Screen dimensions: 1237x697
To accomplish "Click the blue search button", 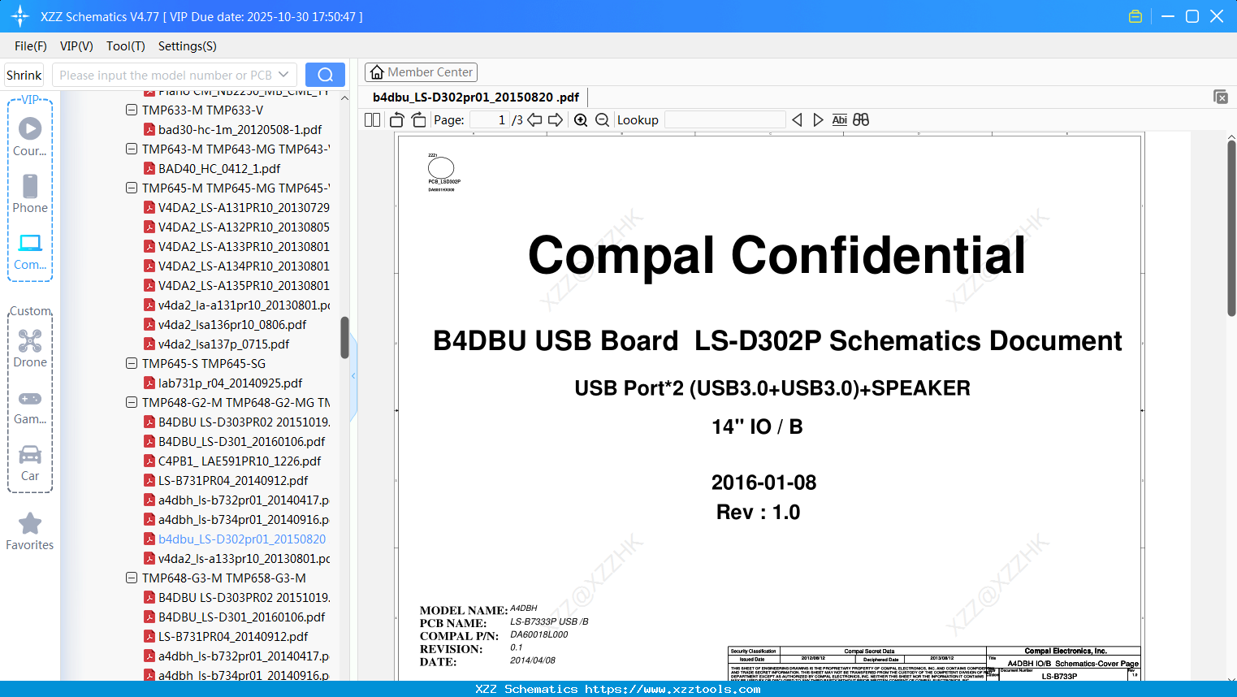I will click(325, 75).
